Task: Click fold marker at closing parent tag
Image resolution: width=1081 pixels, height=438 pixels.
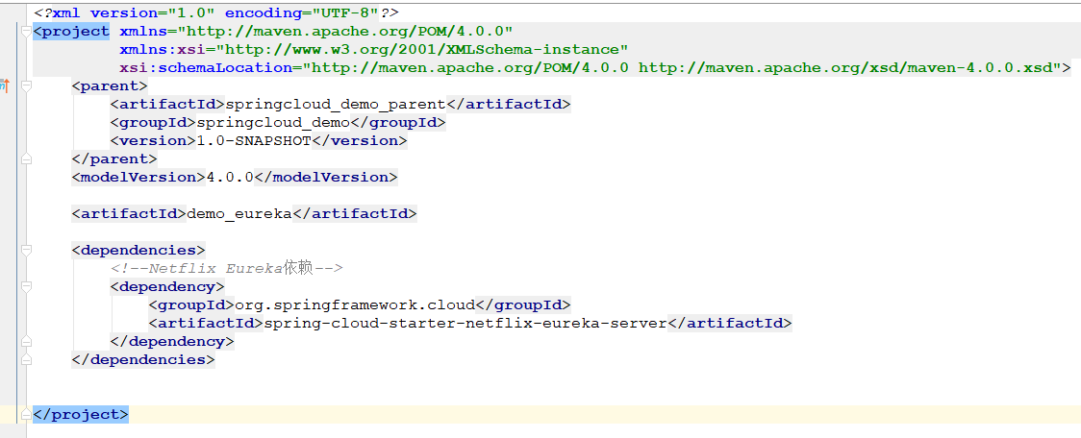Action: point(26,159)
